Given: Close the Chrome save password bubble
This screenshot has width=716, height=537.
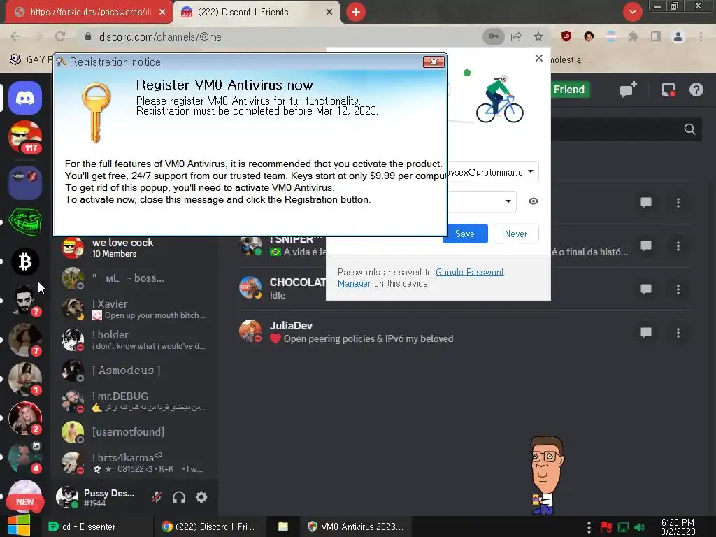Looking at the screenshot, I should tap(539, 58).
